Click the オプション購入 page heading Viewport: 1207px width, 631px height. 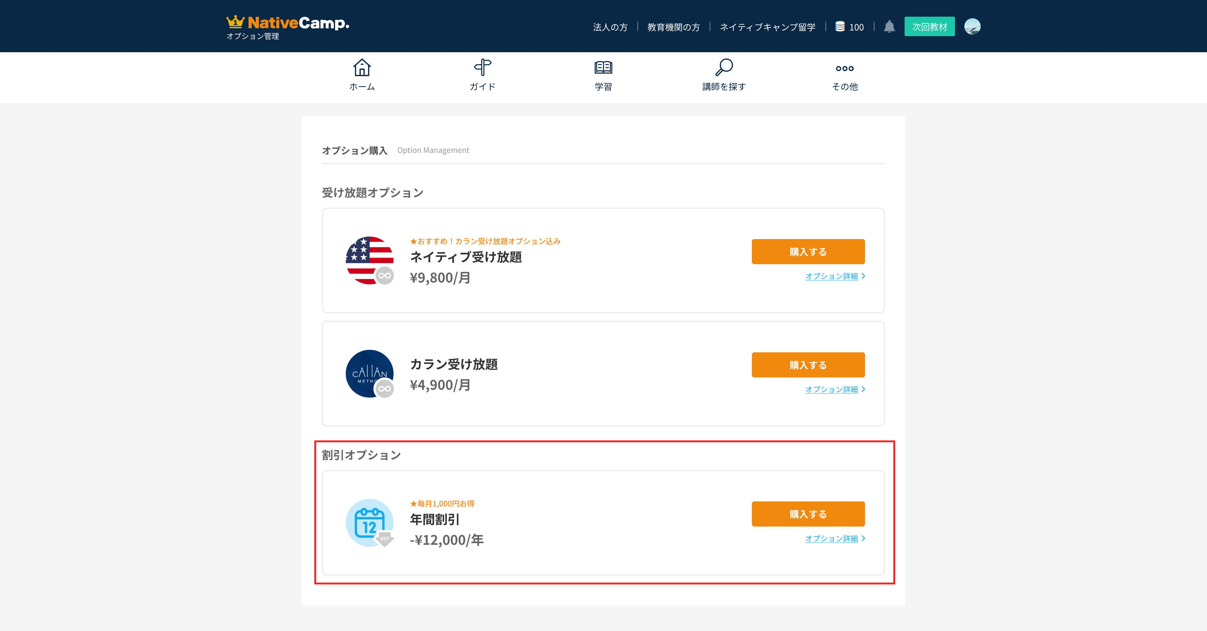(355, 150)
